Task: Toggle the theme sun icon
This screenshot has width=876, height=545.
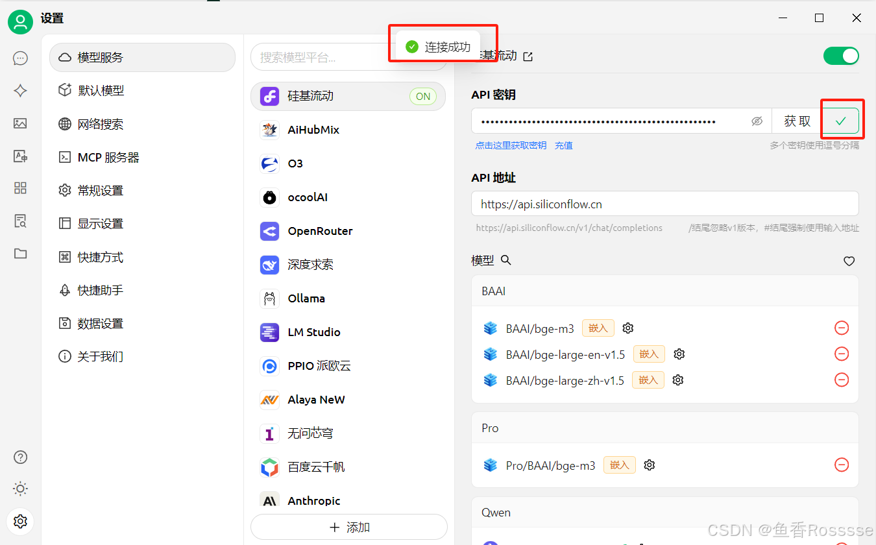Action: click(x=20, y=489)
